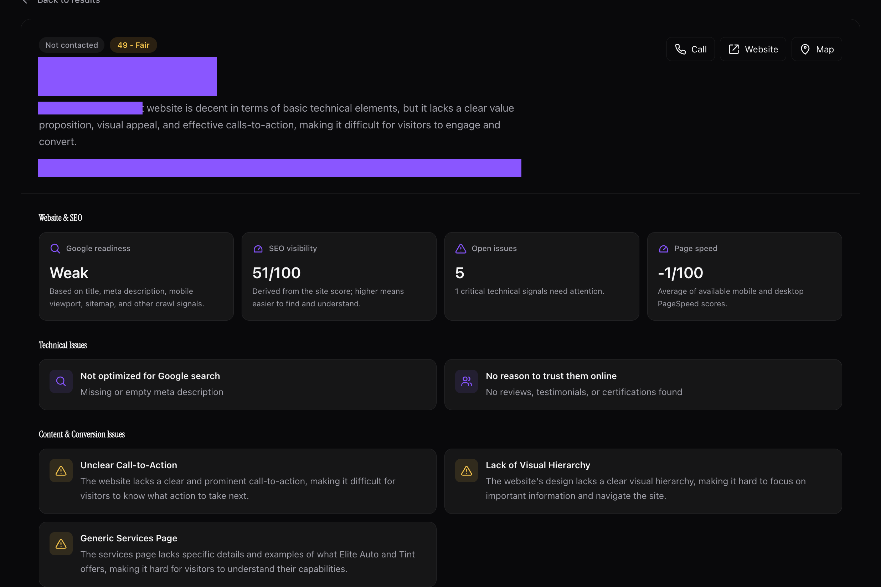Image resolution: width=881 pixels, height=587 pixels.
Task: Click the Page speed gauge icon
Action: coord(663,249)
